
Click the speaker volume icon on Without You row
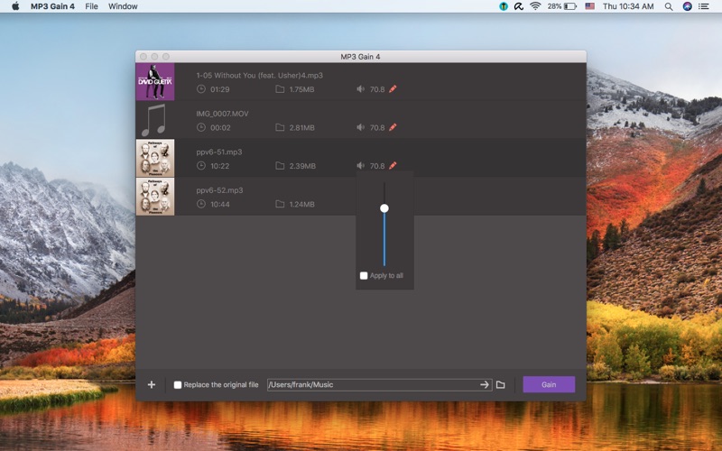[360, 88]
